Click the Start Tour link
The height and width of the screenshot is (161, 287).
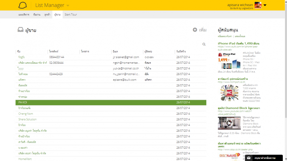click(x=71, y=14)
